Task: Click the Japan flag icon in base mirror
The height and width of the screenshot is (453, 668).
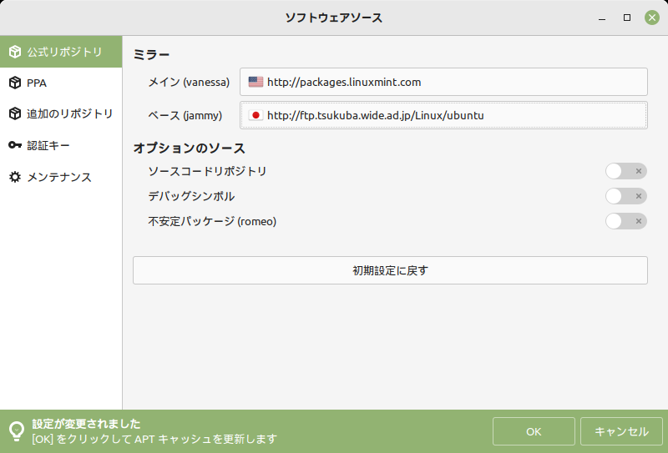Action: pos(256,115)
